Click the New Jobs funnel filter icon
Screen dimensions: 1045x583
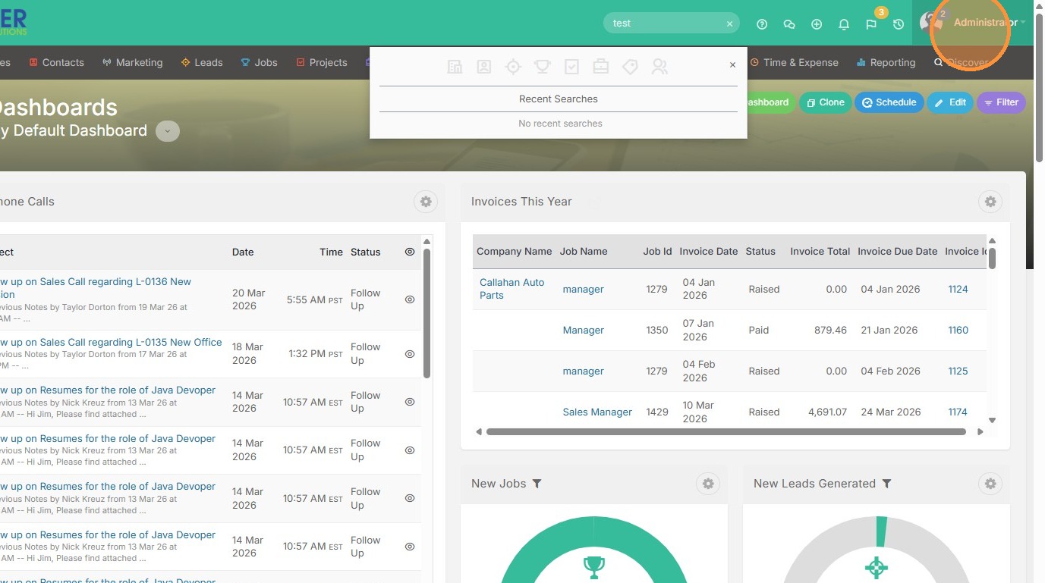[537, 484]
